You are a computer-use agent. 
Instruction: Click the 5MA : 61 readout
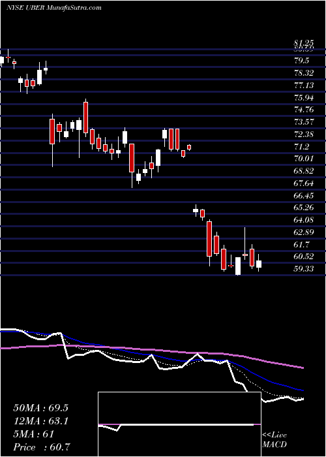[34, 434]
